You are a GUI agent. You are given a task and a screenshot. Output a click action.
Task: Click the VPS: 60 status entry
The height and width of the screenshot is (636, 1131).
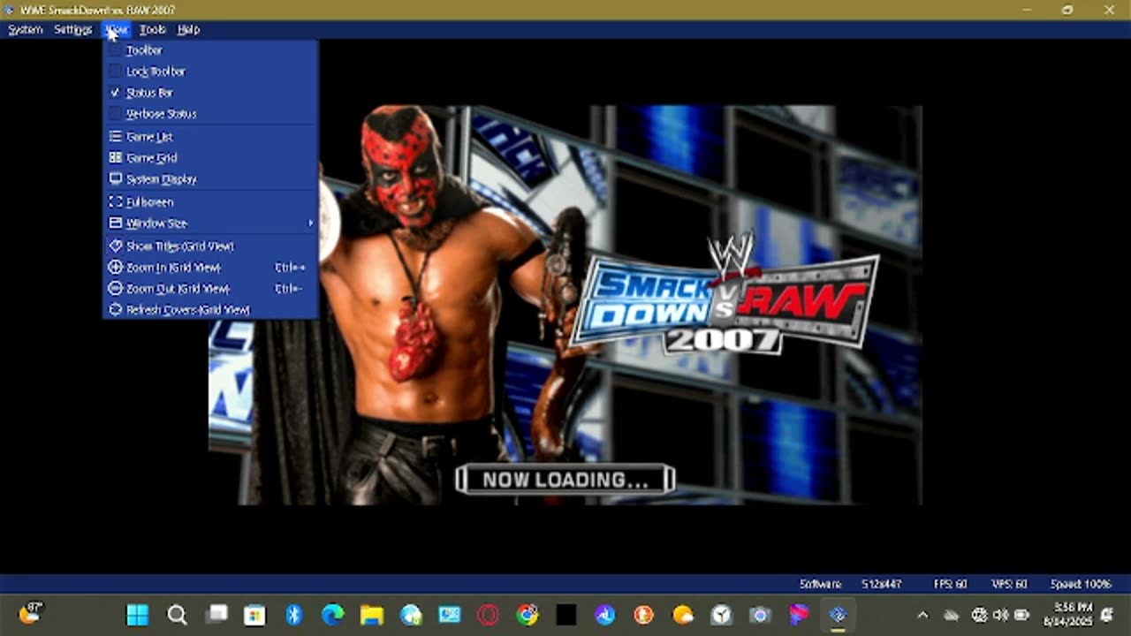point(1009,584)
